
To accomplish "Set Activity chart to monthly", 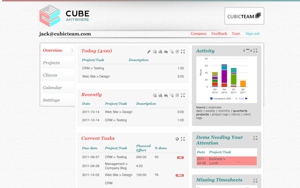I will pyautogui.click(x=224, y=111).
